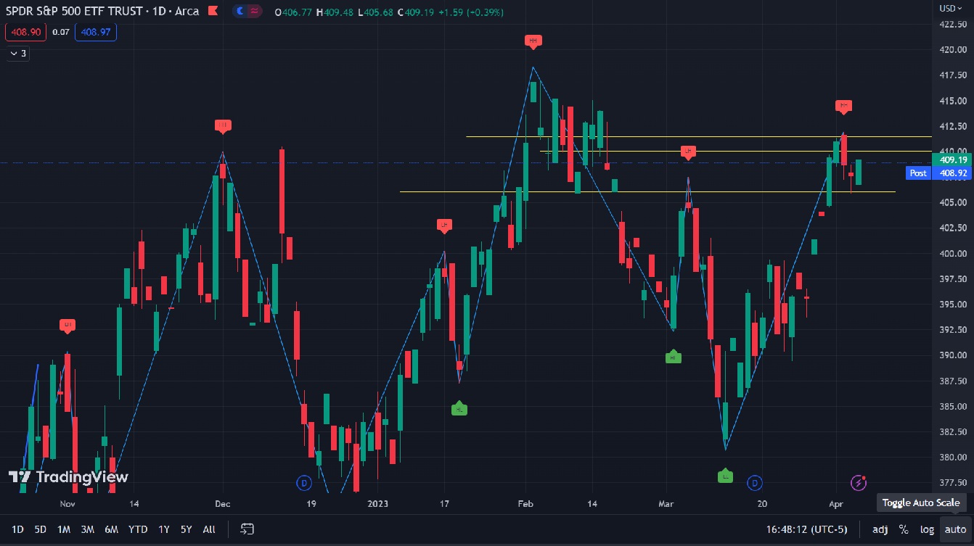Select the top yellow horizontal line near 411.50
The image size is (974, 546).
698,136
